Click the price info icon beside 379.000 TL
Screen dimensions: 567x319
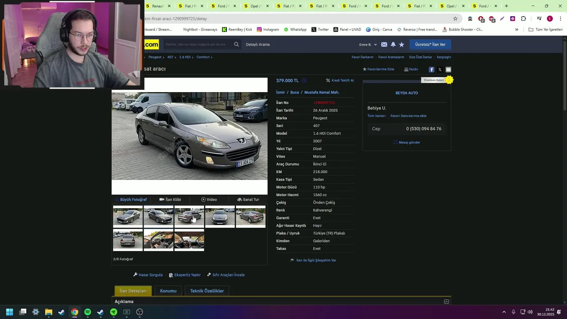pos(304,81)
